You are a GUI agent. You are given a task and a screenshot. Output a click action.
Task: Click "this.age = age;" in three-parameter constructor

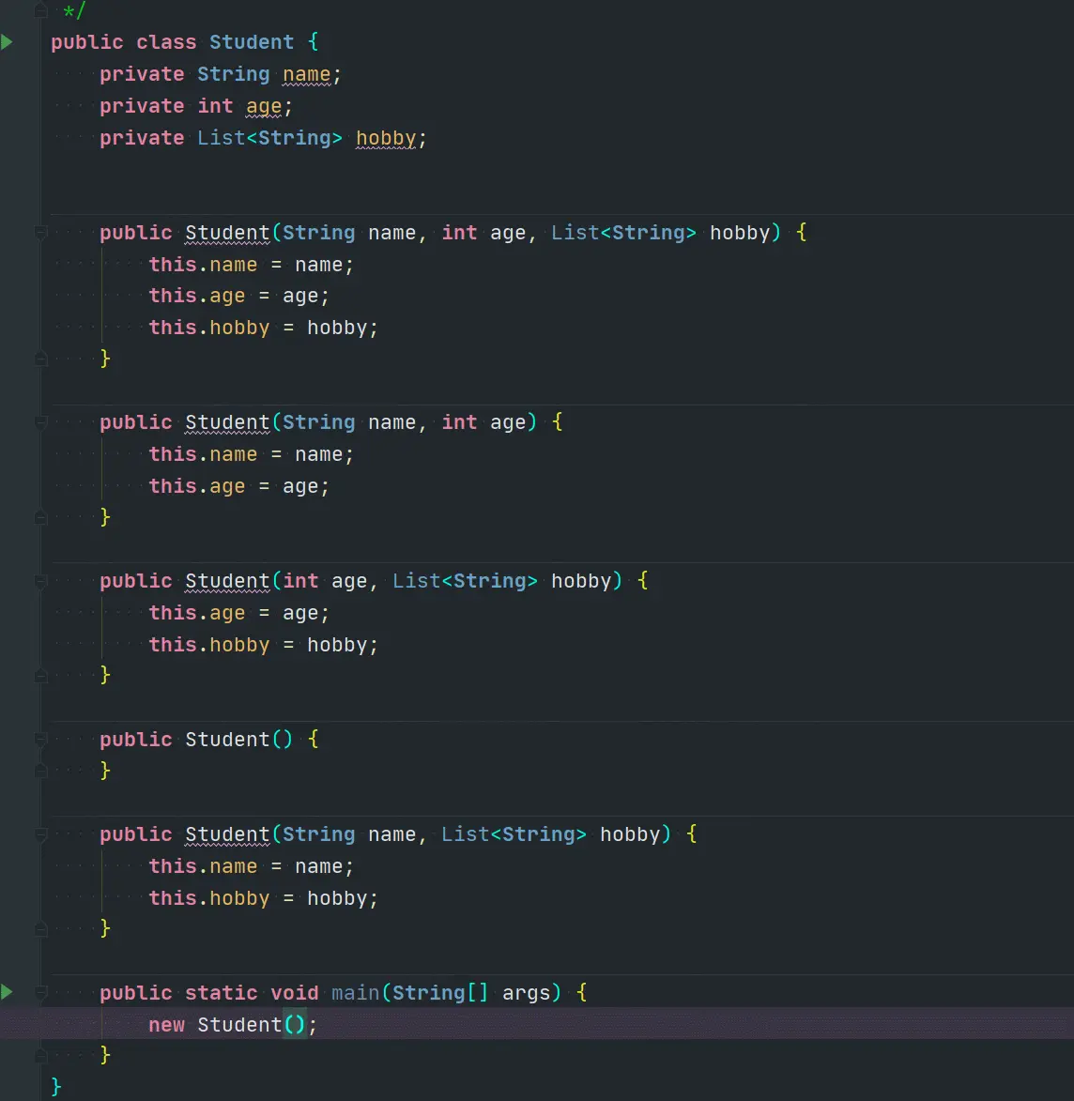238,296
